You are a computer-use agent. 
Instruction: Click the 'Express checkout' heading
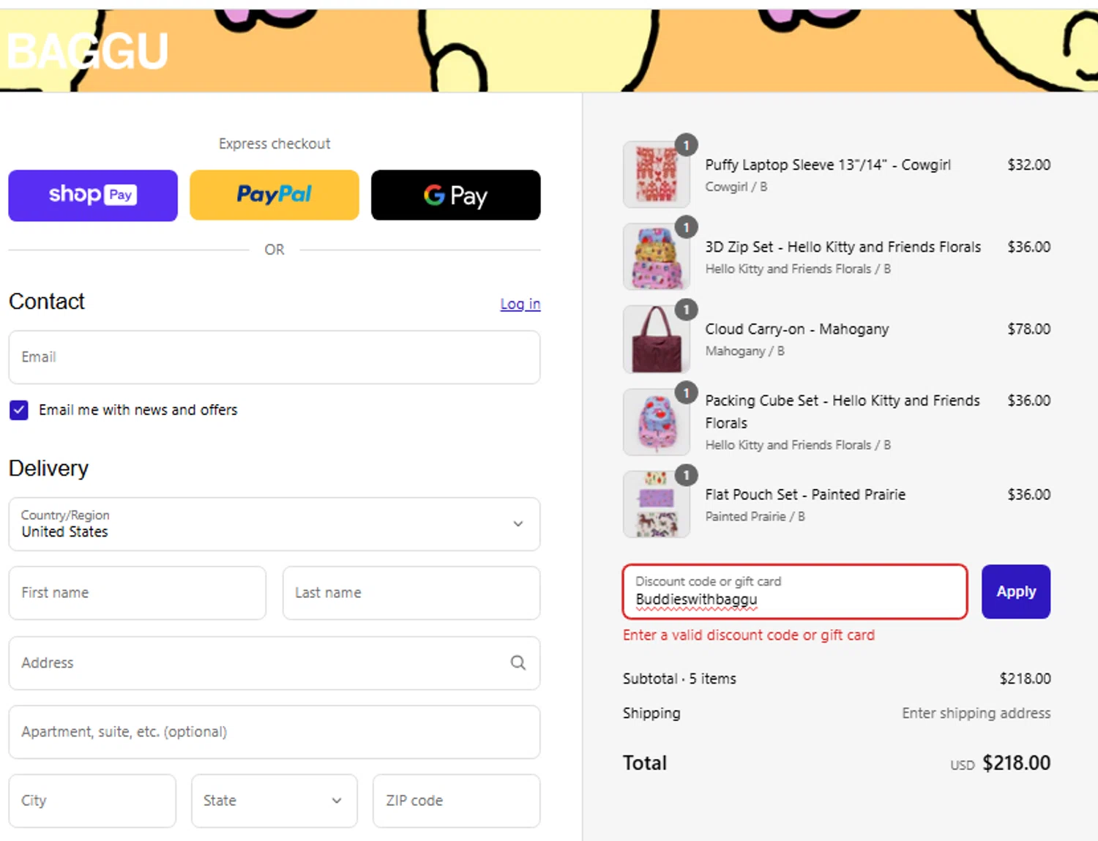tap(274, 144)
